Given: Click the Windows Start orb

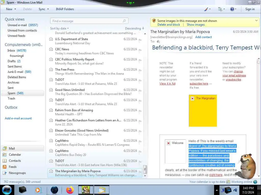Looking at the screenshot, I should click(x=7, y=190).
